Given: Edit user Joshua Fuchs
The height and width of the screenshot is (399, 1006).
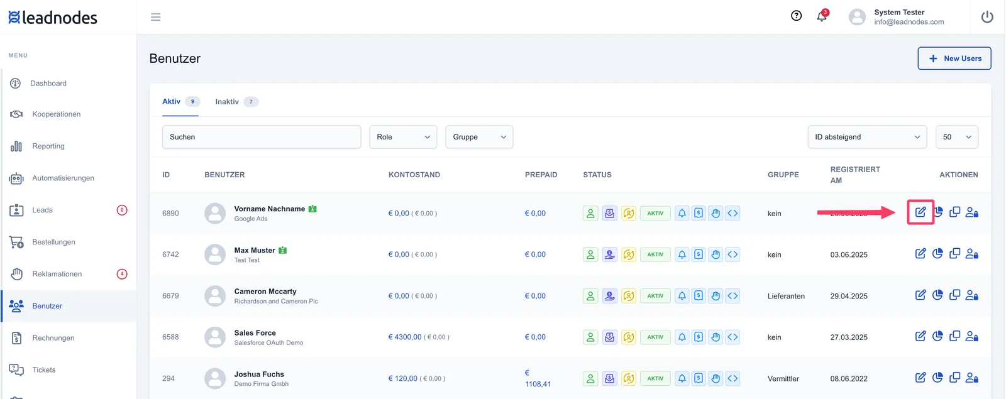Looking at the screenshot, I should 920,378.
